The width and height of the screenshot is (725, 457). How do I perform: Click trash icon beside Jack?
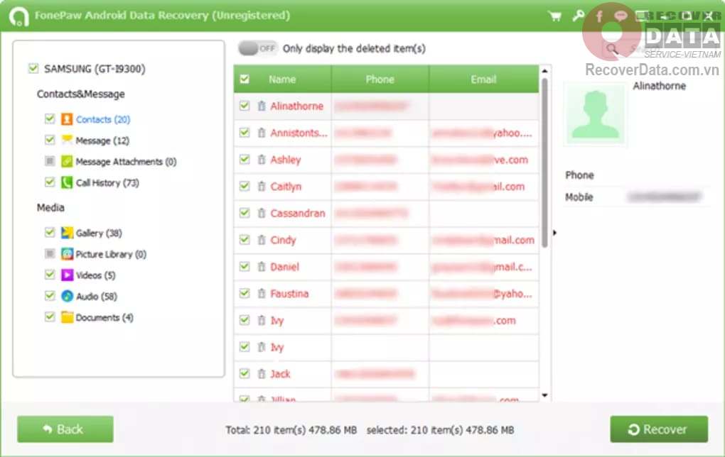point(262,373)
